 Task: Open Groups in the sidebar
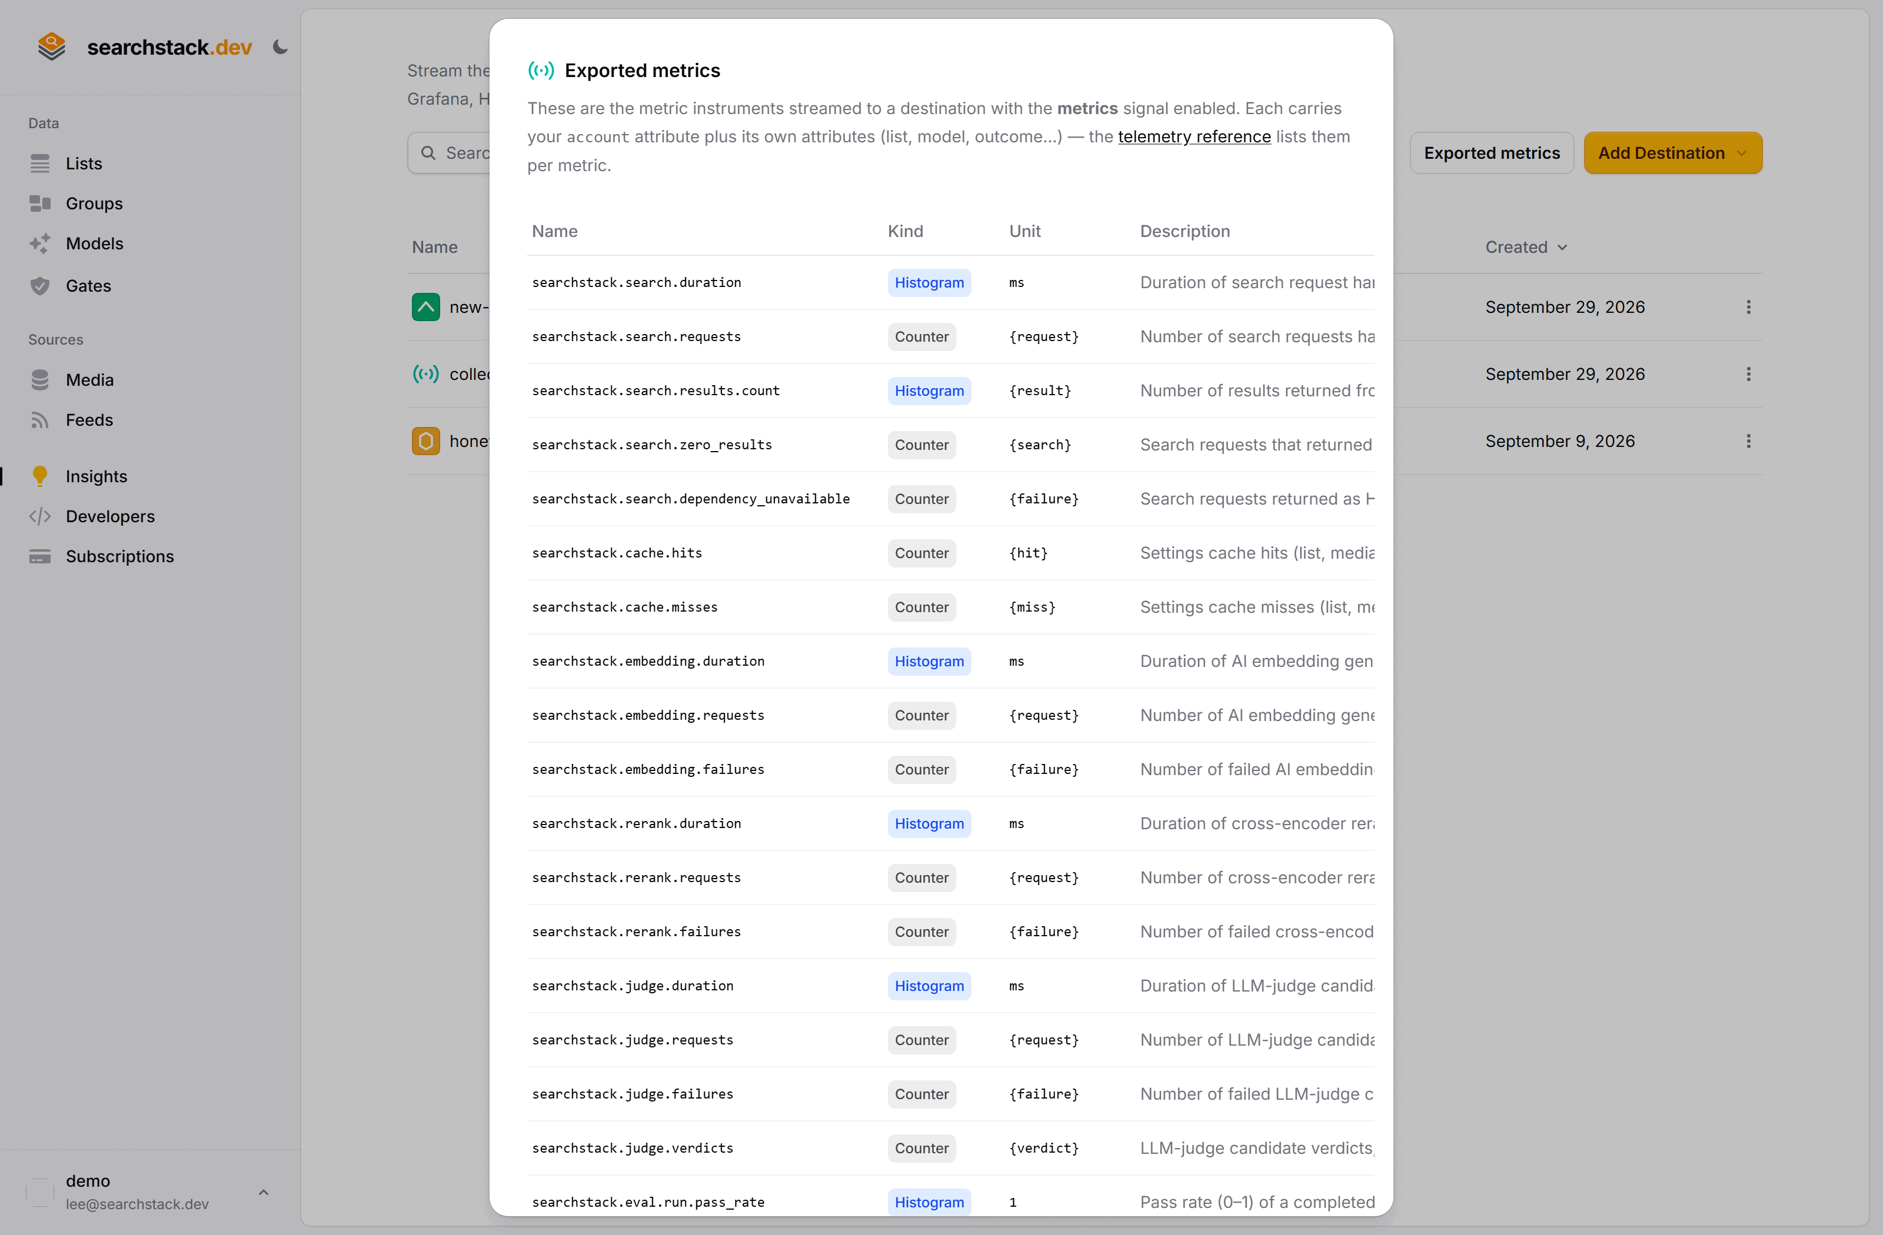pos(94,203)
